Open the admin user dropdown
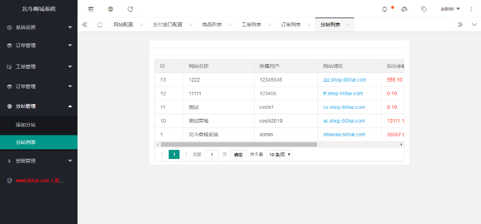The height and width of the screenshot is (224, 481). point(450,9)
